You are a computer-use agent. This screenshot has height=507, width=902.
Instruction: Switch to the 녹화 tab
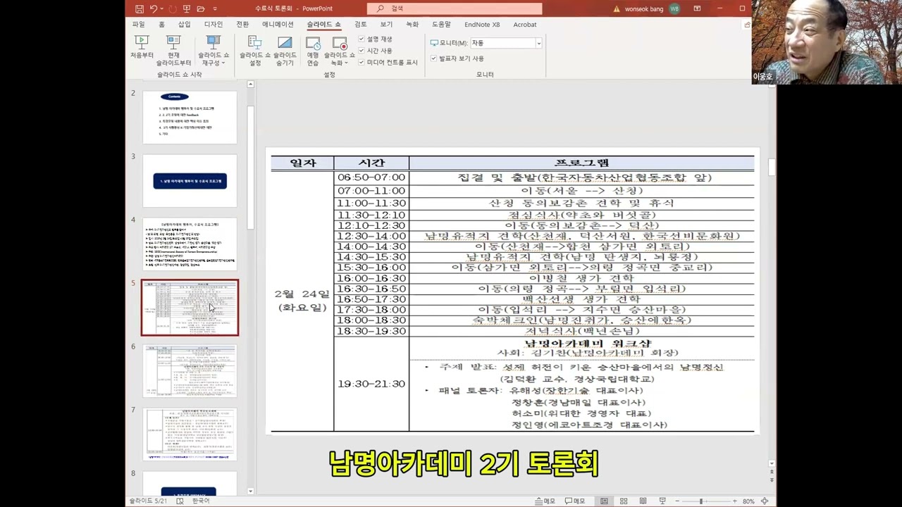click(412, 25)
